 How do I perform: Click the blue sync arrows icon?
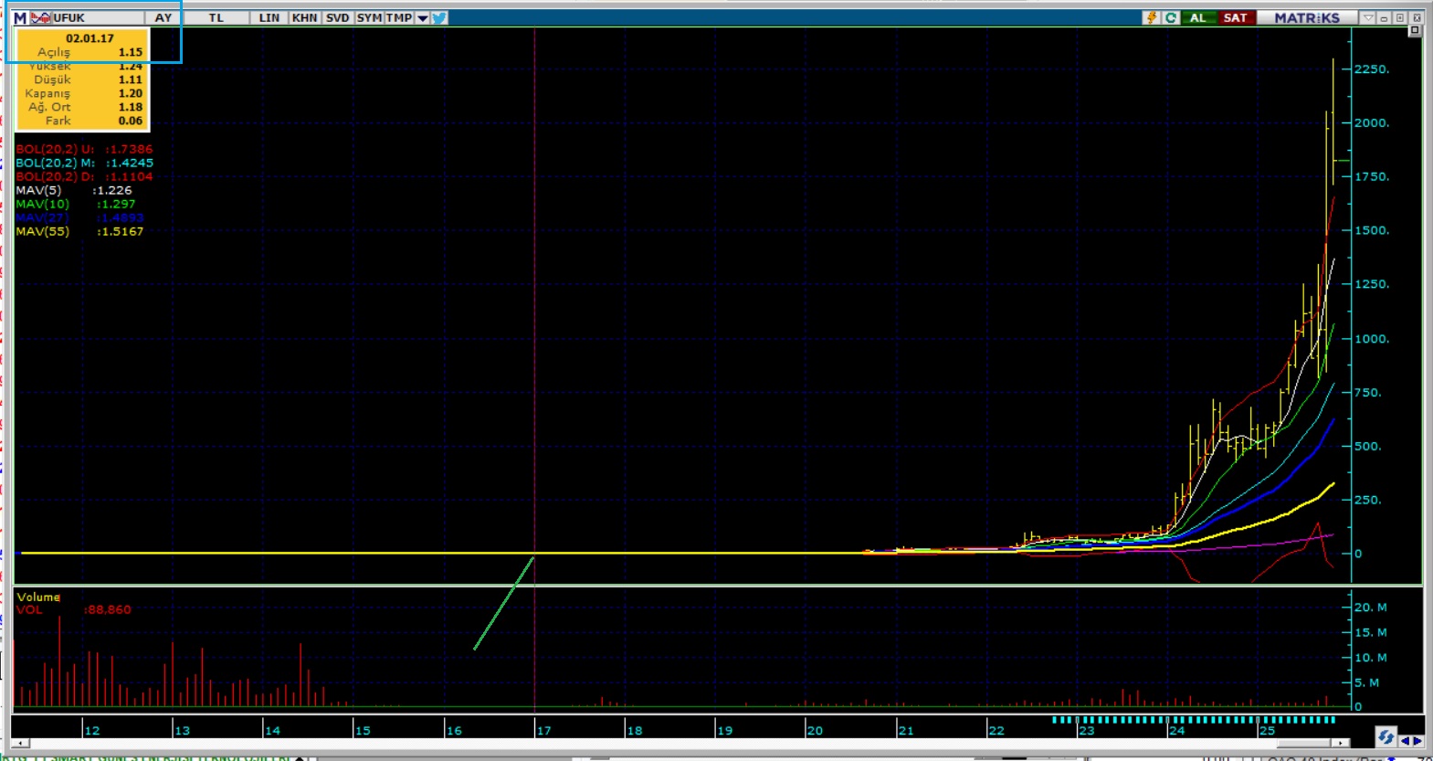1385,737
